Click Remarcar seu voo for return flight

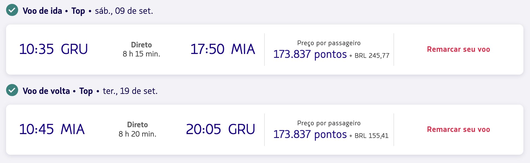point(458,129)
